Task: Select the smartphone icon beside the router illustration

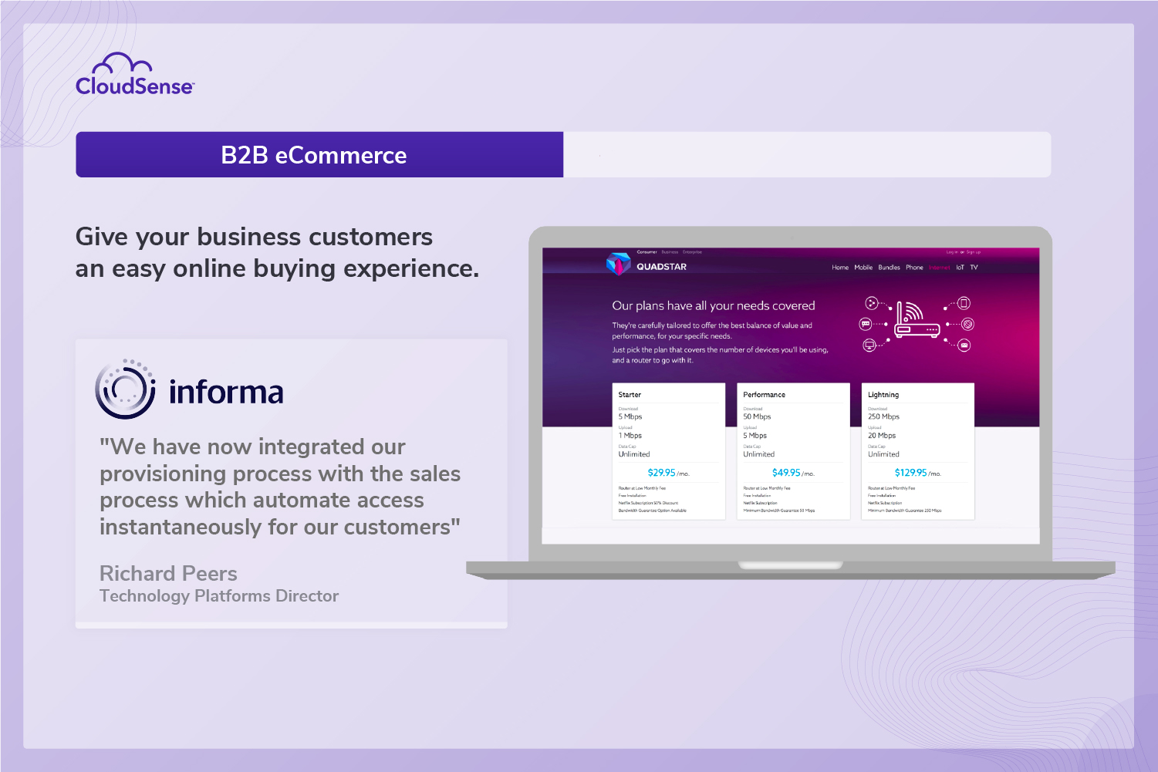Action: click(x=964, y=303)
